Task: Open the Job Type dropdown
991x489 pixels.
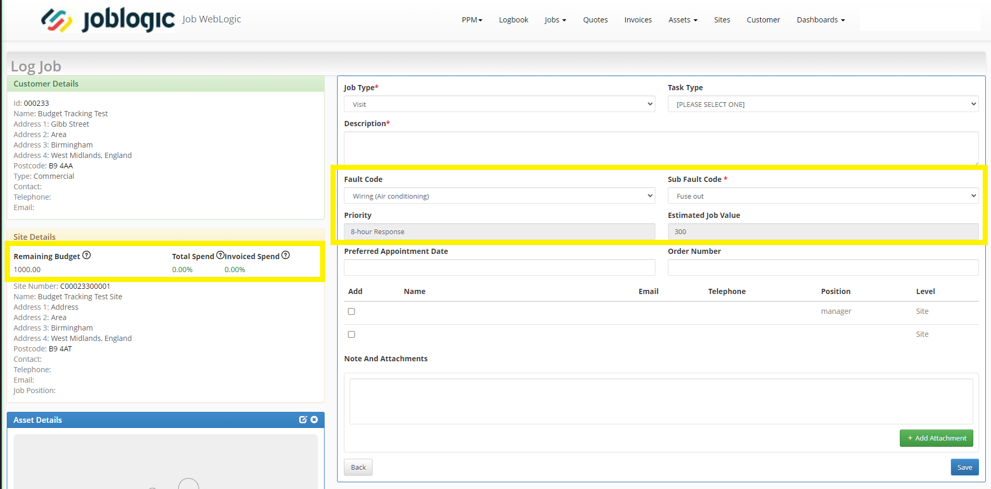Action: (499, 104)
